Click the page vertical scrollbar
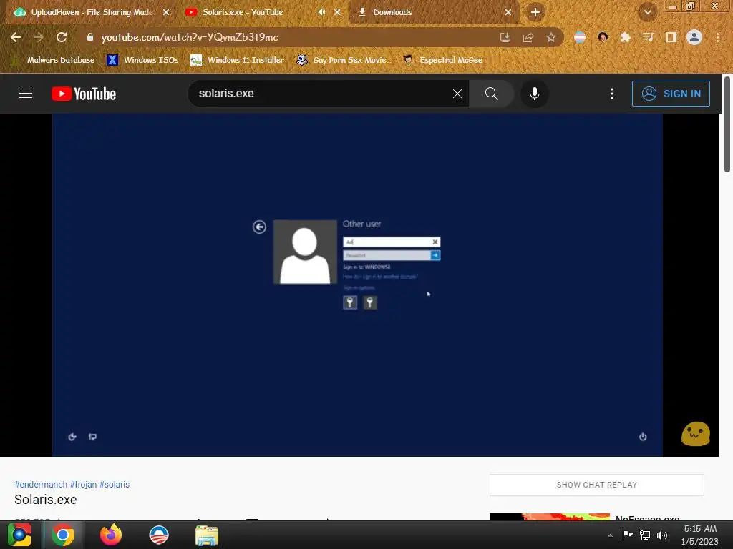The height and width of the screenshot is (549, 733). tap(727, 124)
